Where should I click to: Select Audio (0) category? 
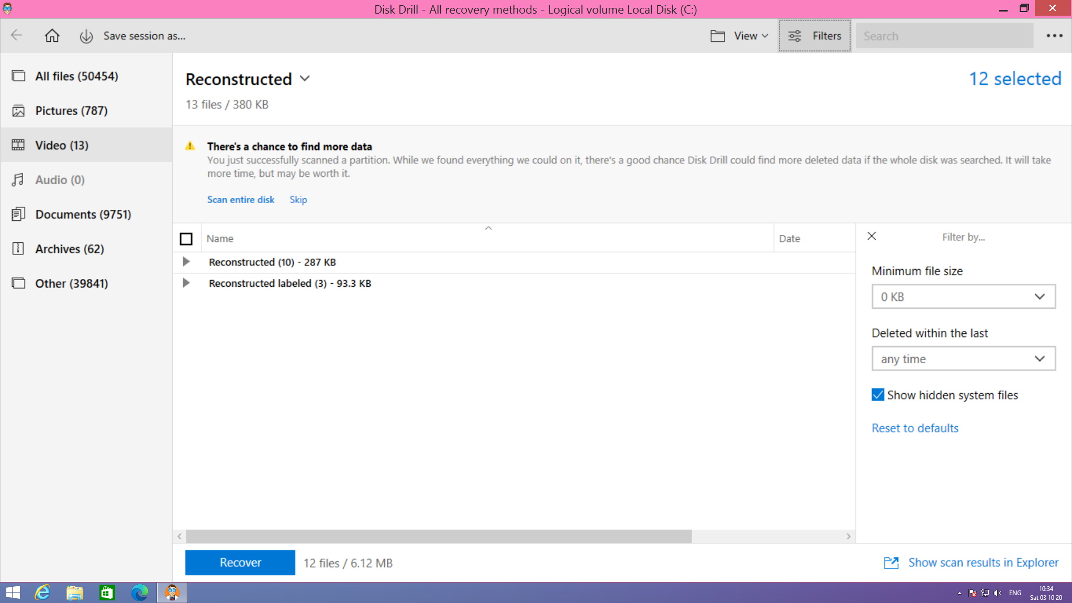86,180
